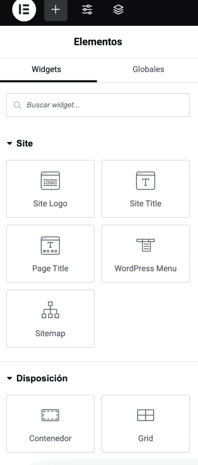Click the search magnifier icon
198x465 pixels.
pyautogui.click(x=18, y=105)
